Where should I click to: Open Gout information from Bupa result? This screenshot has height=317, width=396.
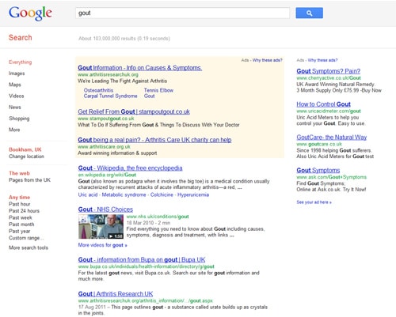142,260
